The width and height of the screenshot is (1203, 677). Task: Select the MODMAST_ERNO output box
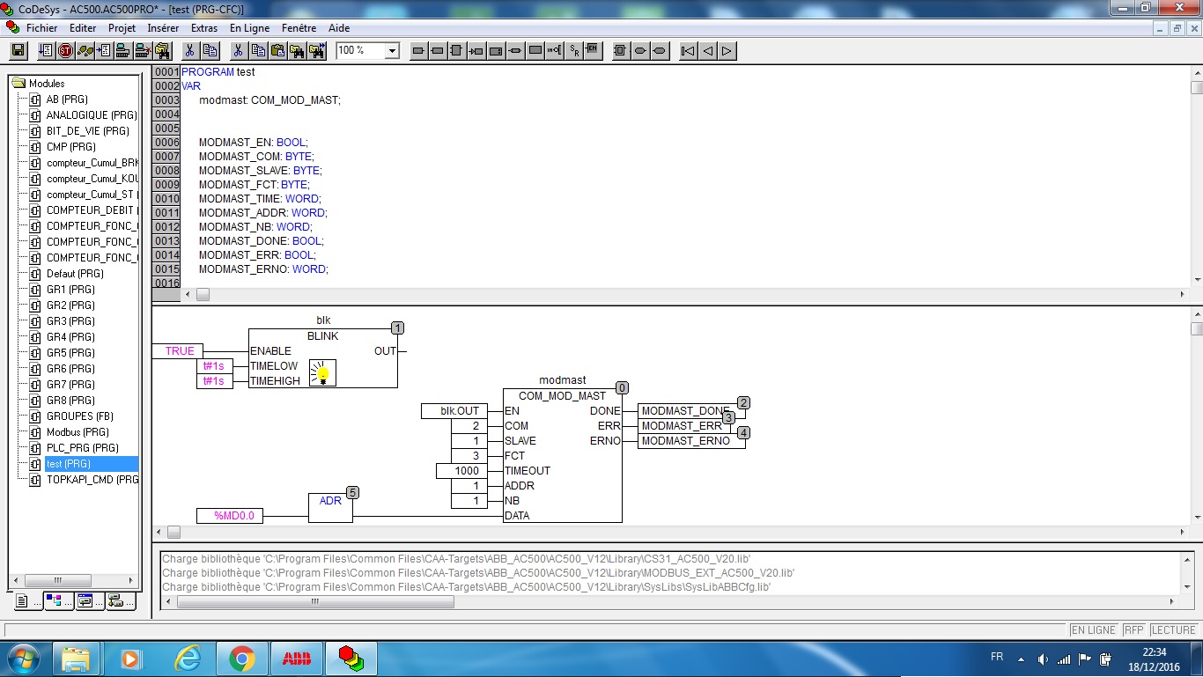[x=685, y=441]
